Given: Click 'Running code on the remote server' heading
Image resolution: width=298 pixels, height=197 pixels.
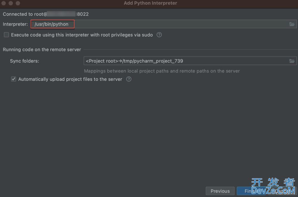Looking at the screenshot, I should pos(42,50).
